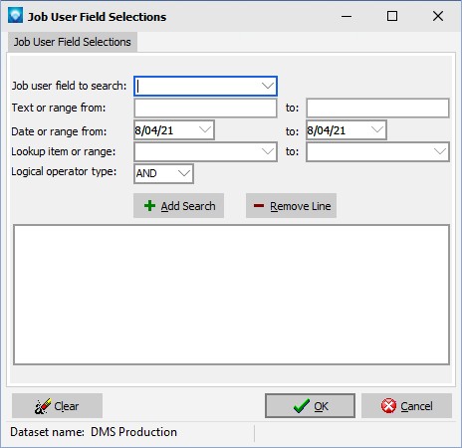
Task: Click the green checkmark OK icon
Action: (302, 406)
